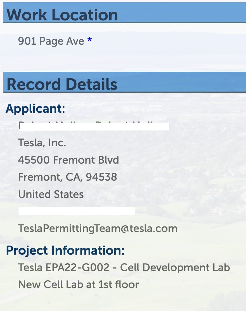Screen dimensions: 246x311
Task: Click the New Cell Lab at 1st floor description
Action: click(78, 284)
